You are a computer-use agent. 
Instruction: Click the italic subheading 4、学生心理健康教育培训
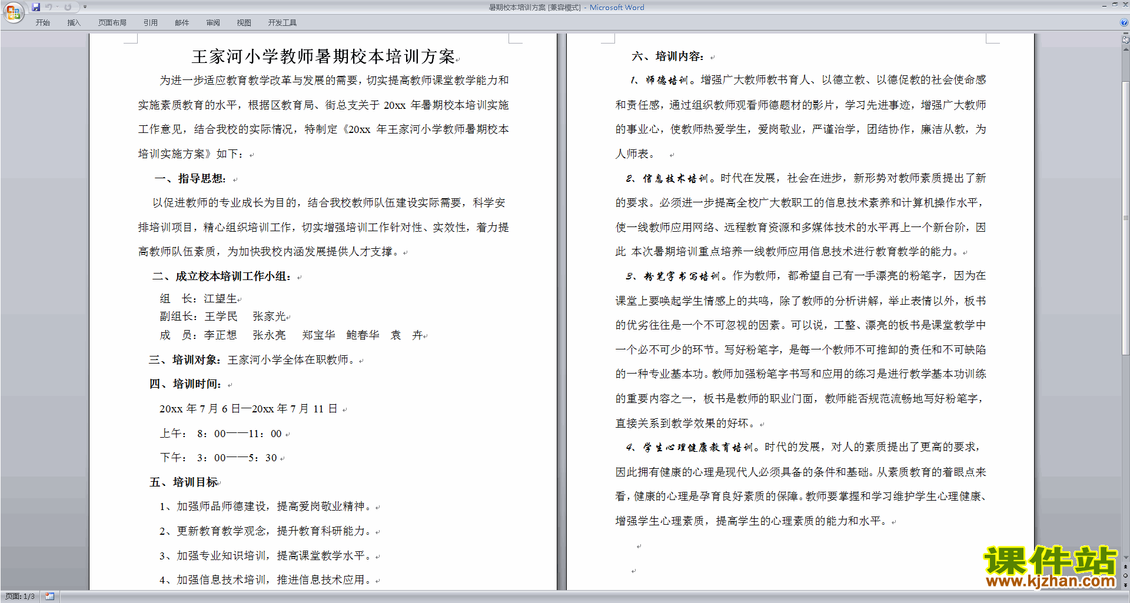690,447
